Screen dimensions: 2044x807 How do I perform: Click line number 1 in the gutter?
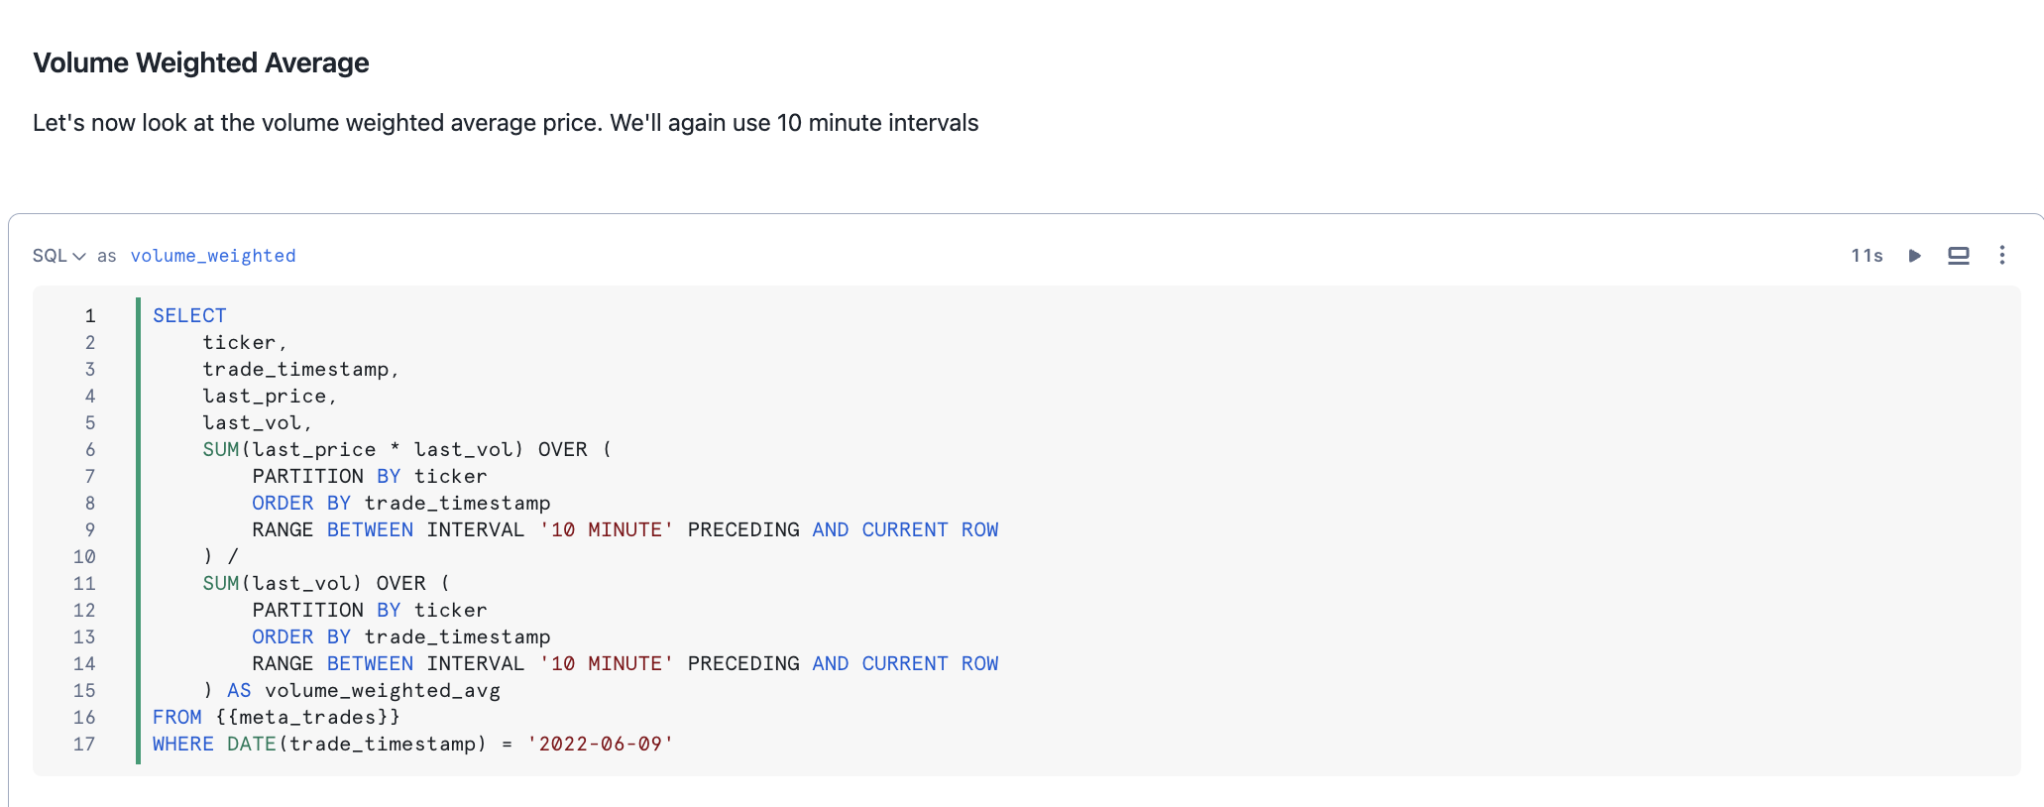tap(90, 315)
